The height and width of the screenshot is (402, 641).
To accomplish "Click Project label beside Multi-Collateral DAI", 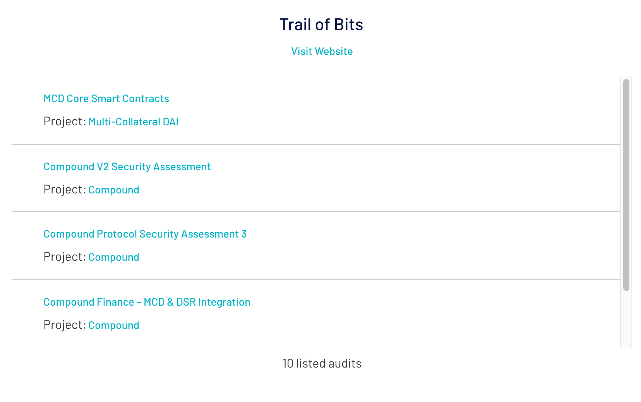I will coord(63,121).
